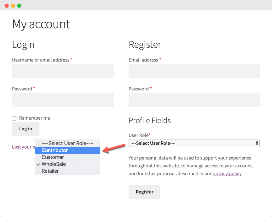Screen dimensions: 272x217
Task: View the "privacy policy" link
Action: (227, 173)
